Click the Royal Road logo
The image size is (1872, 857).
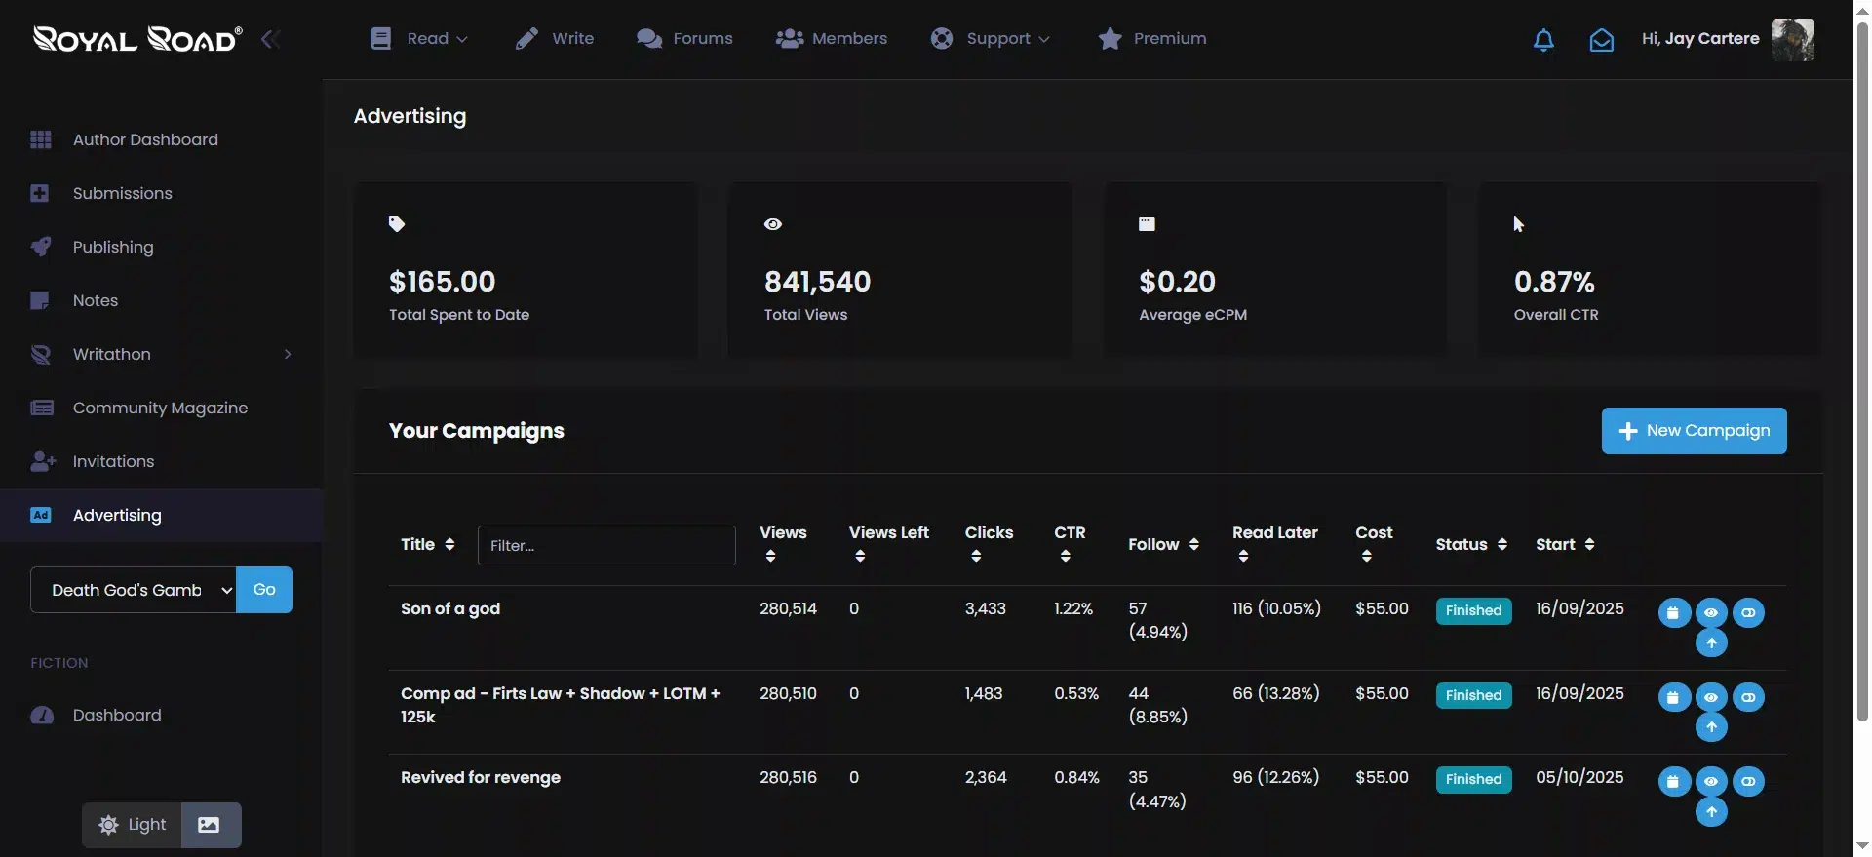coord(137,39)
